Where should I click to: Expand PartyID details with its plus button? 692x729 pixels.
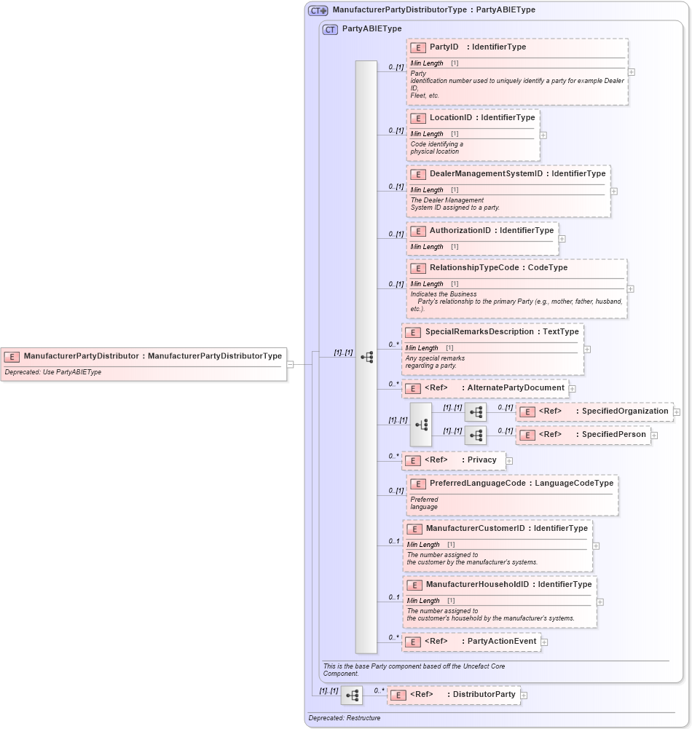click(633, 72)
